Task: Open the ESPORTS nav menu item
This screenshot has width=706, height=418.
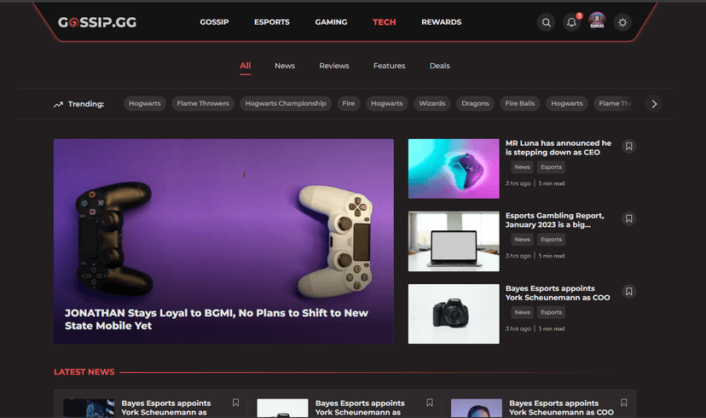Action: (x=271, y=22)
